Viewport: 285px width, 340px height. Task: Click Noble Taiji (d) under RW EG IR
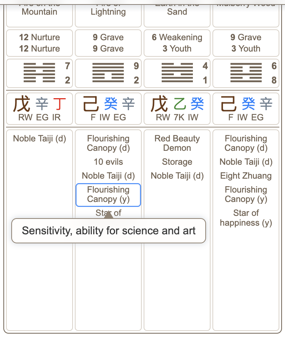click(x=39, y=138)
